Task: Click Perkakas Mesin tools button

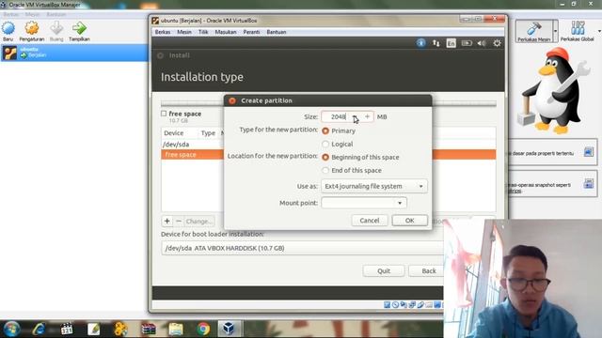Action: 534,31
